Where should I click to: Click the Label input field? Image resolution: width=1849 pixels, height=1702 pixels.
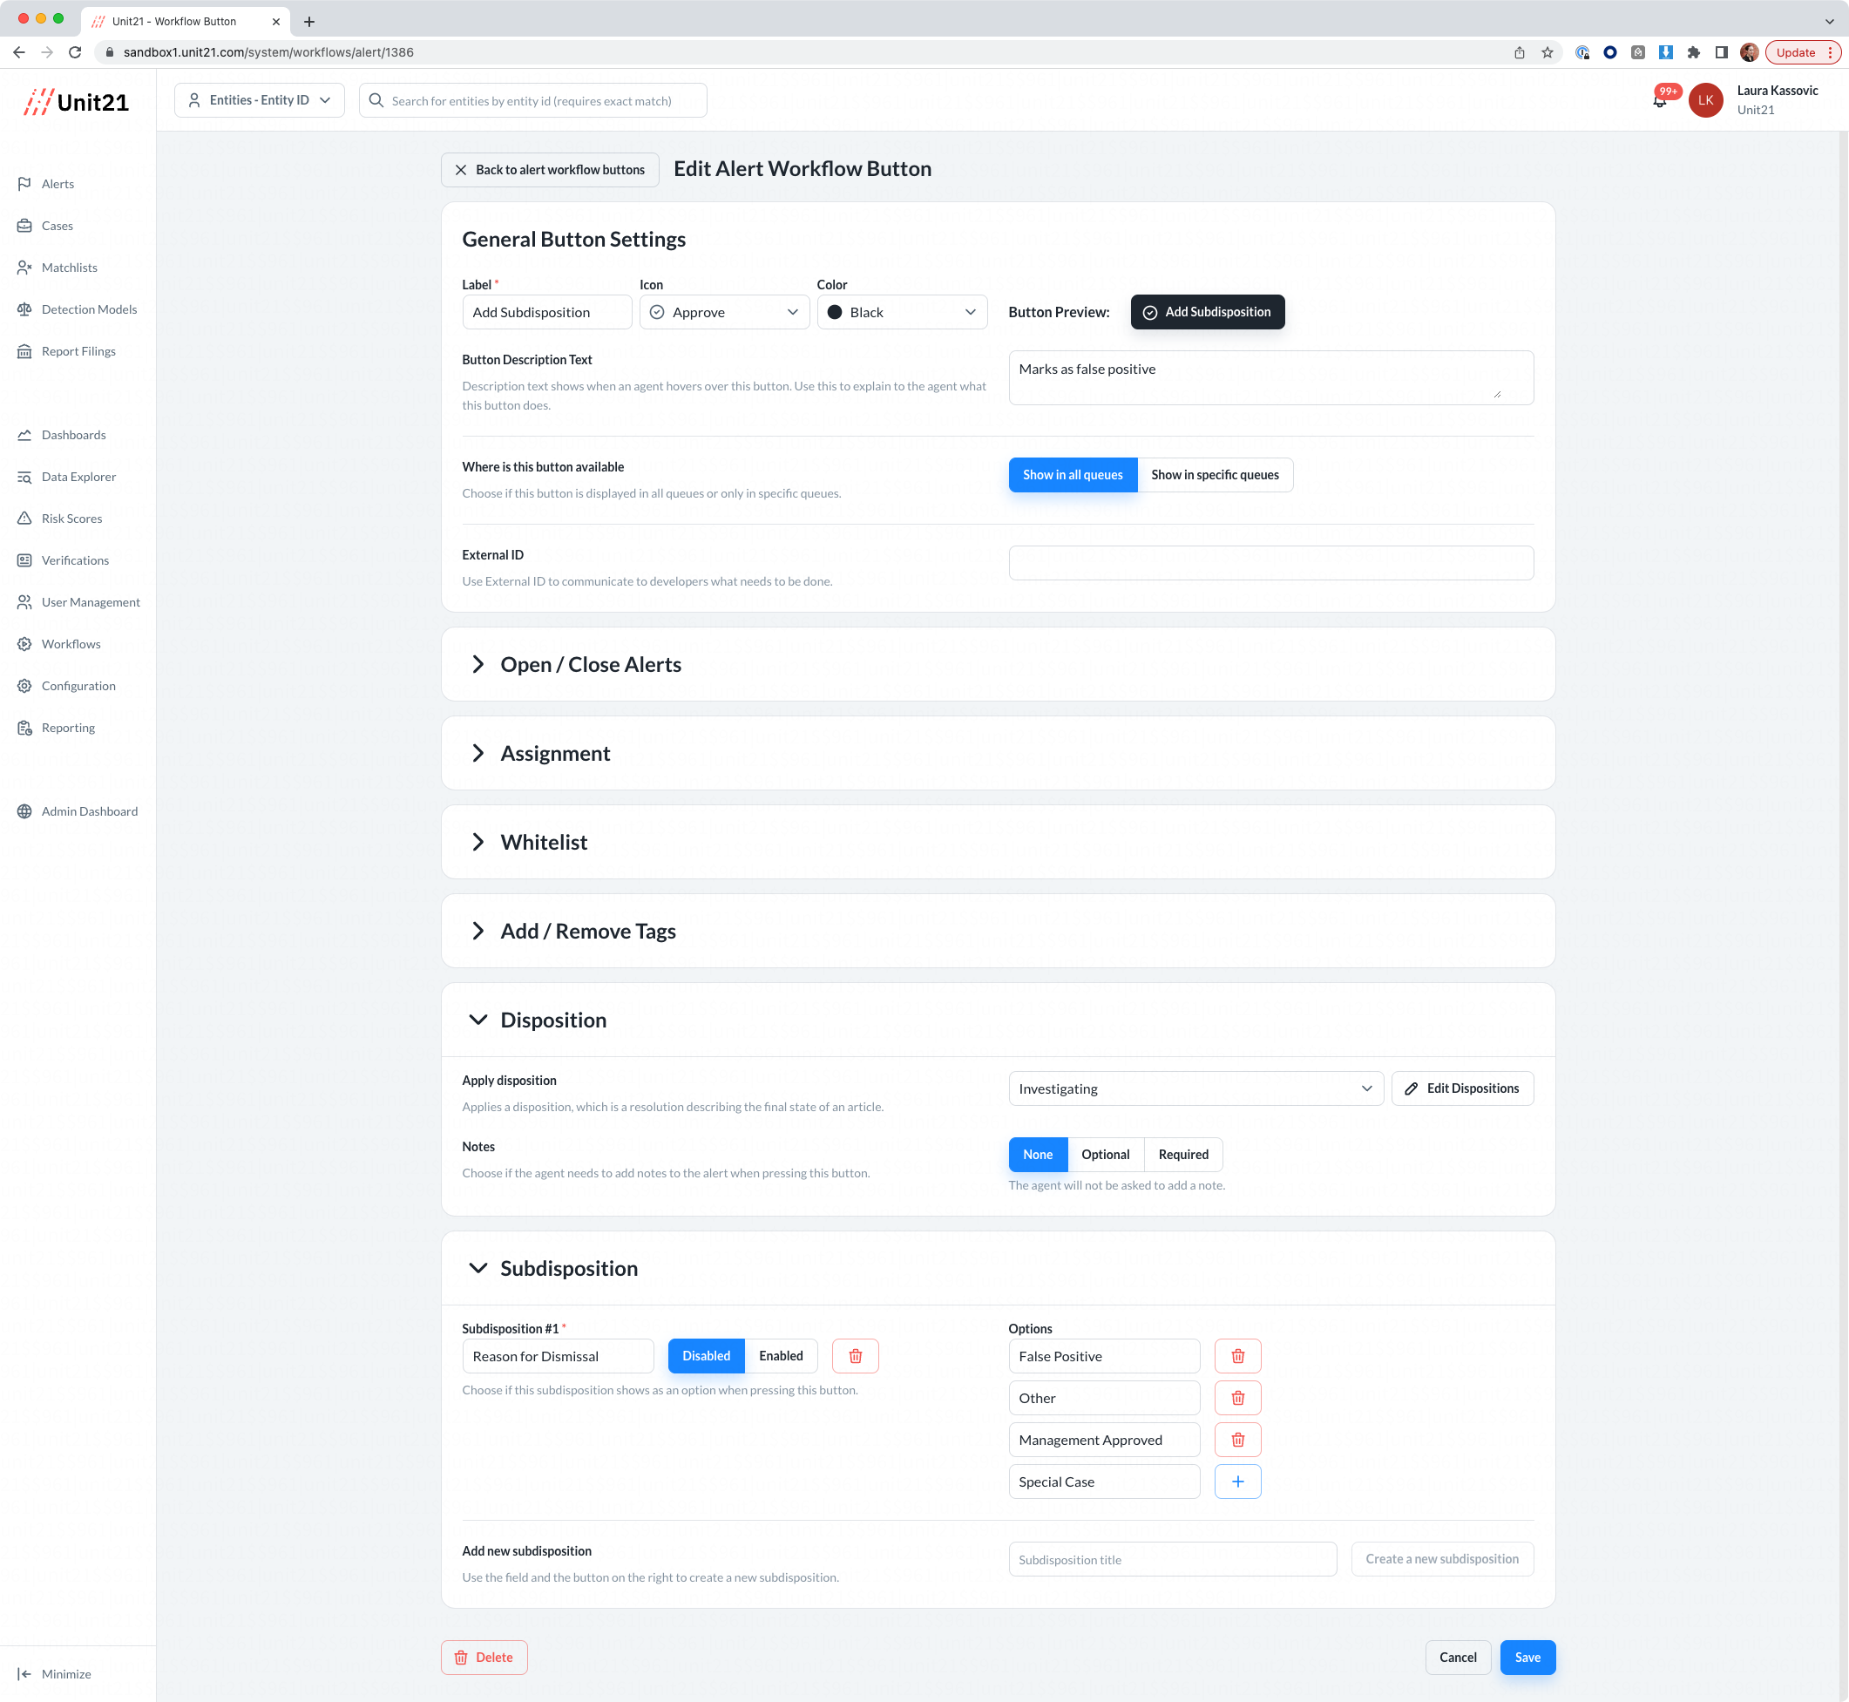click(x=547, y=312)
